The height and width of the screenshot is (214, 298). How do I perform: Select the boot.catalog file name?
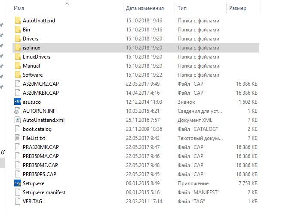[x=37, y=129]
